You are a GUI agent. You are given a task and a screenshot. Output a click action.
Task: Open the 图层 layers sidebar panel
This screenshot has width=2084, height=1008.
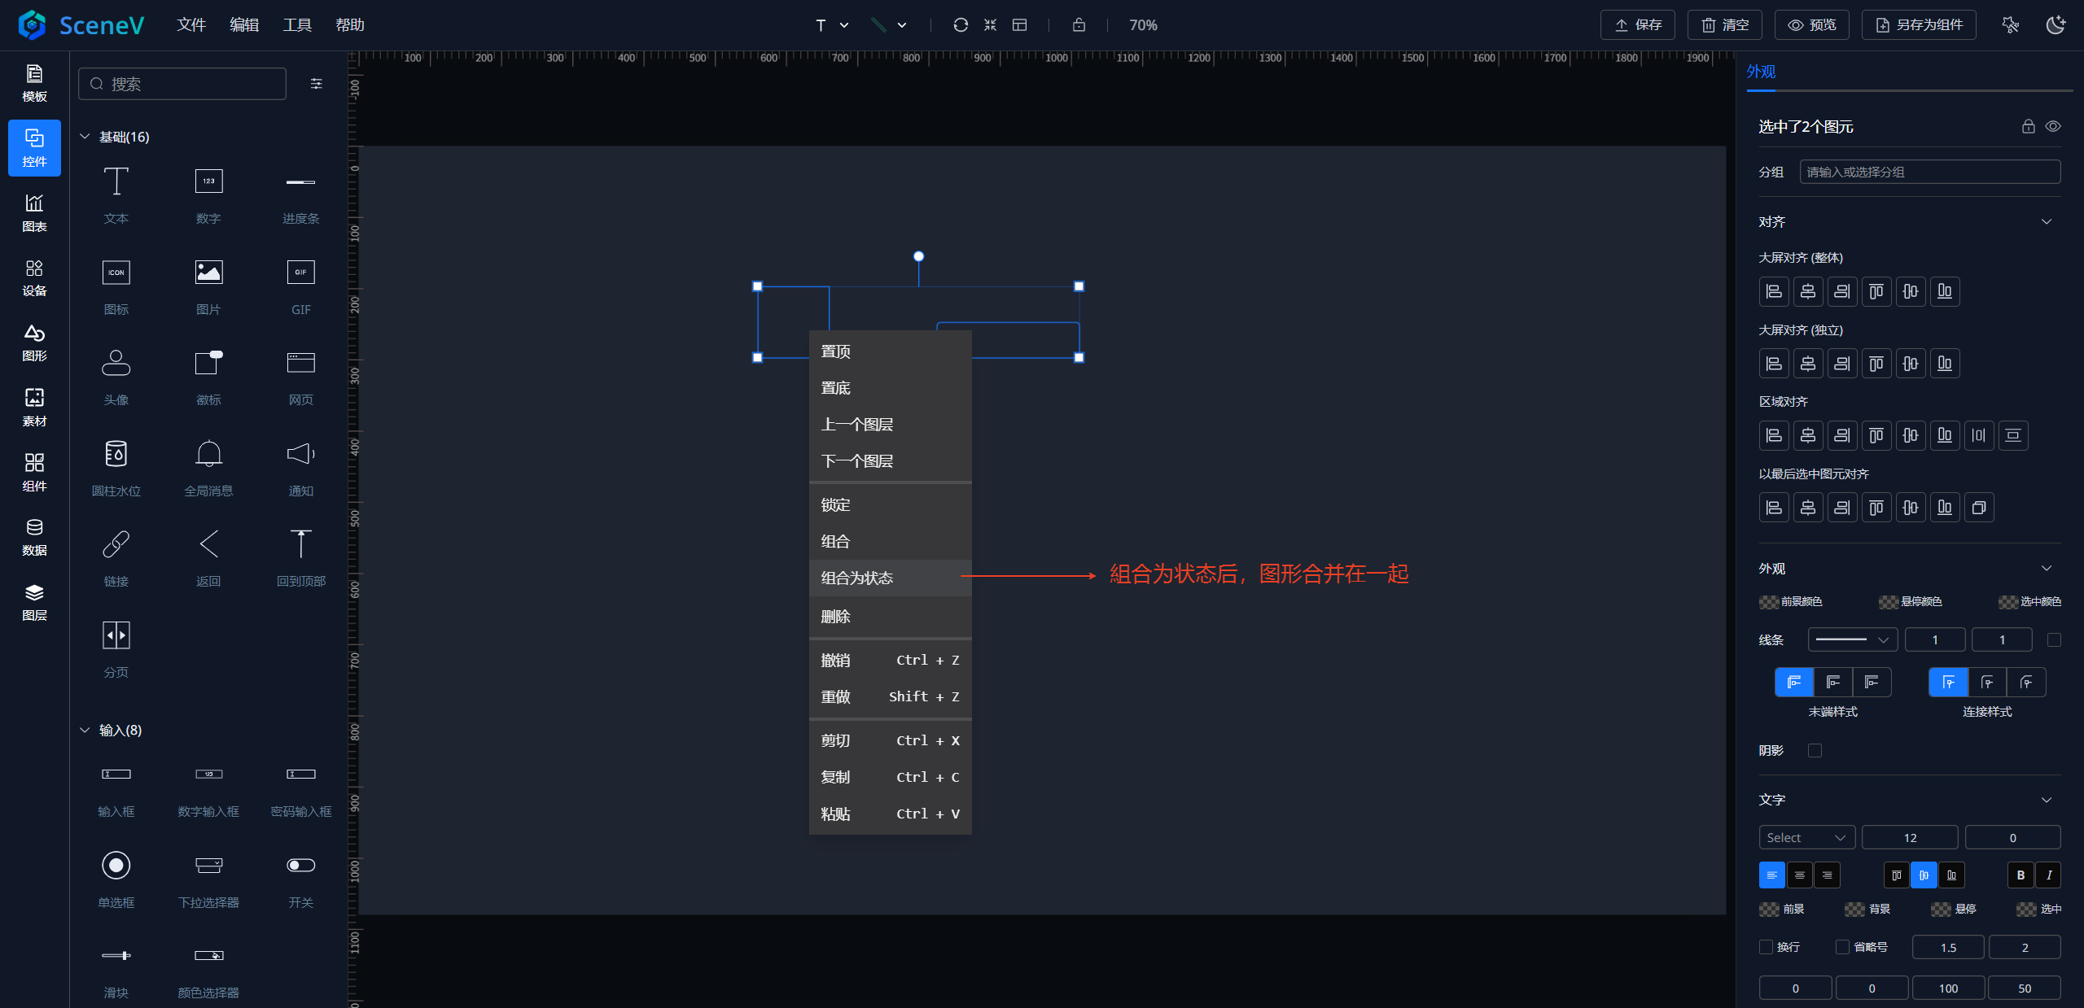pyautogui.click(x=34, y=601)
